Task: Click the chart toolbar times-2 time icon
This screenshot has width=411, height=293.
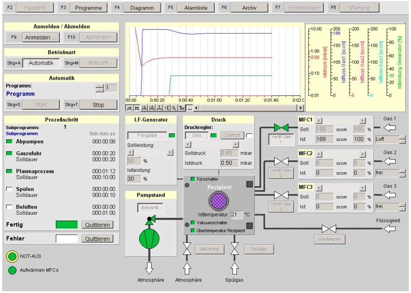Action: tap(151, 108)
